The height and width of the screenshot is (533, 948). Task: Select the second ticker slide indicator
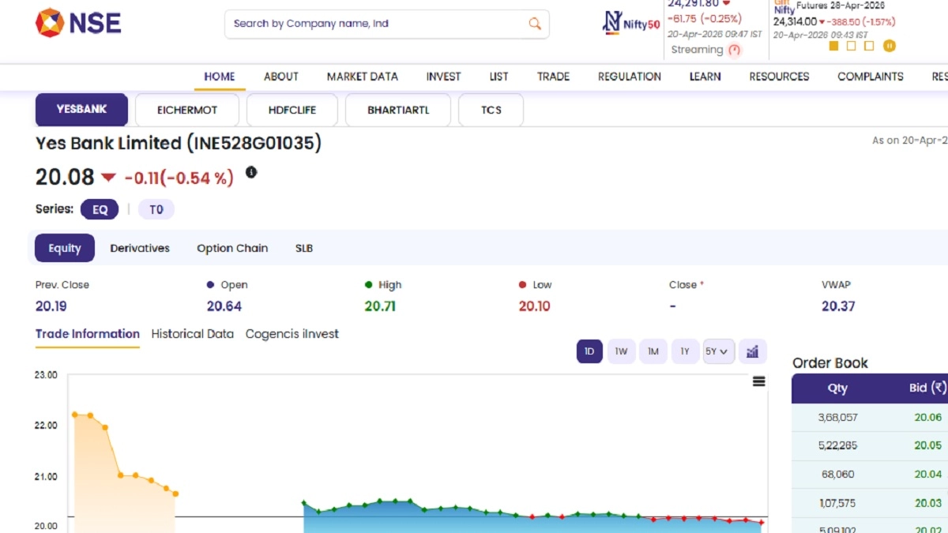tap(851, 46)
